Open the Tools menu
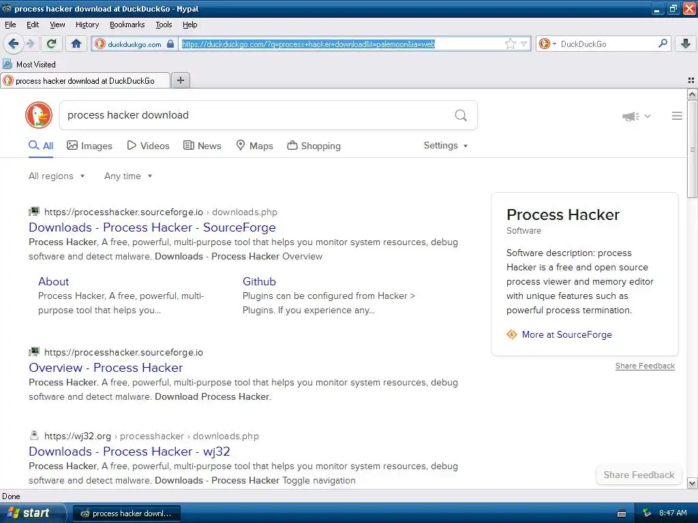Image resolution: width=698 pixels, height=523 pixels. click(164, 25)
